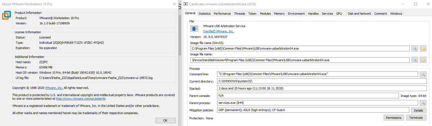Screen dimensions: 432x126
Task: Click the Image type 64-bit label
Action: point(413,96)
